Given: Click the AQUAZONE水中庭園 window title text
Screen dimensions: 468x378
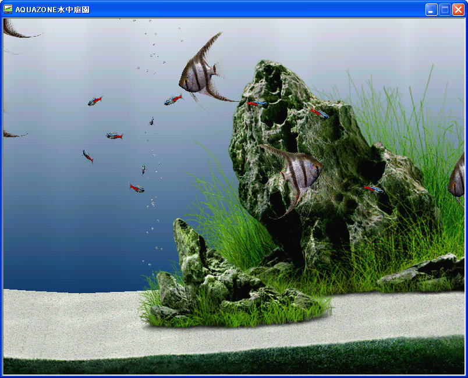Looking at the screenshot, I should [52, 9].
